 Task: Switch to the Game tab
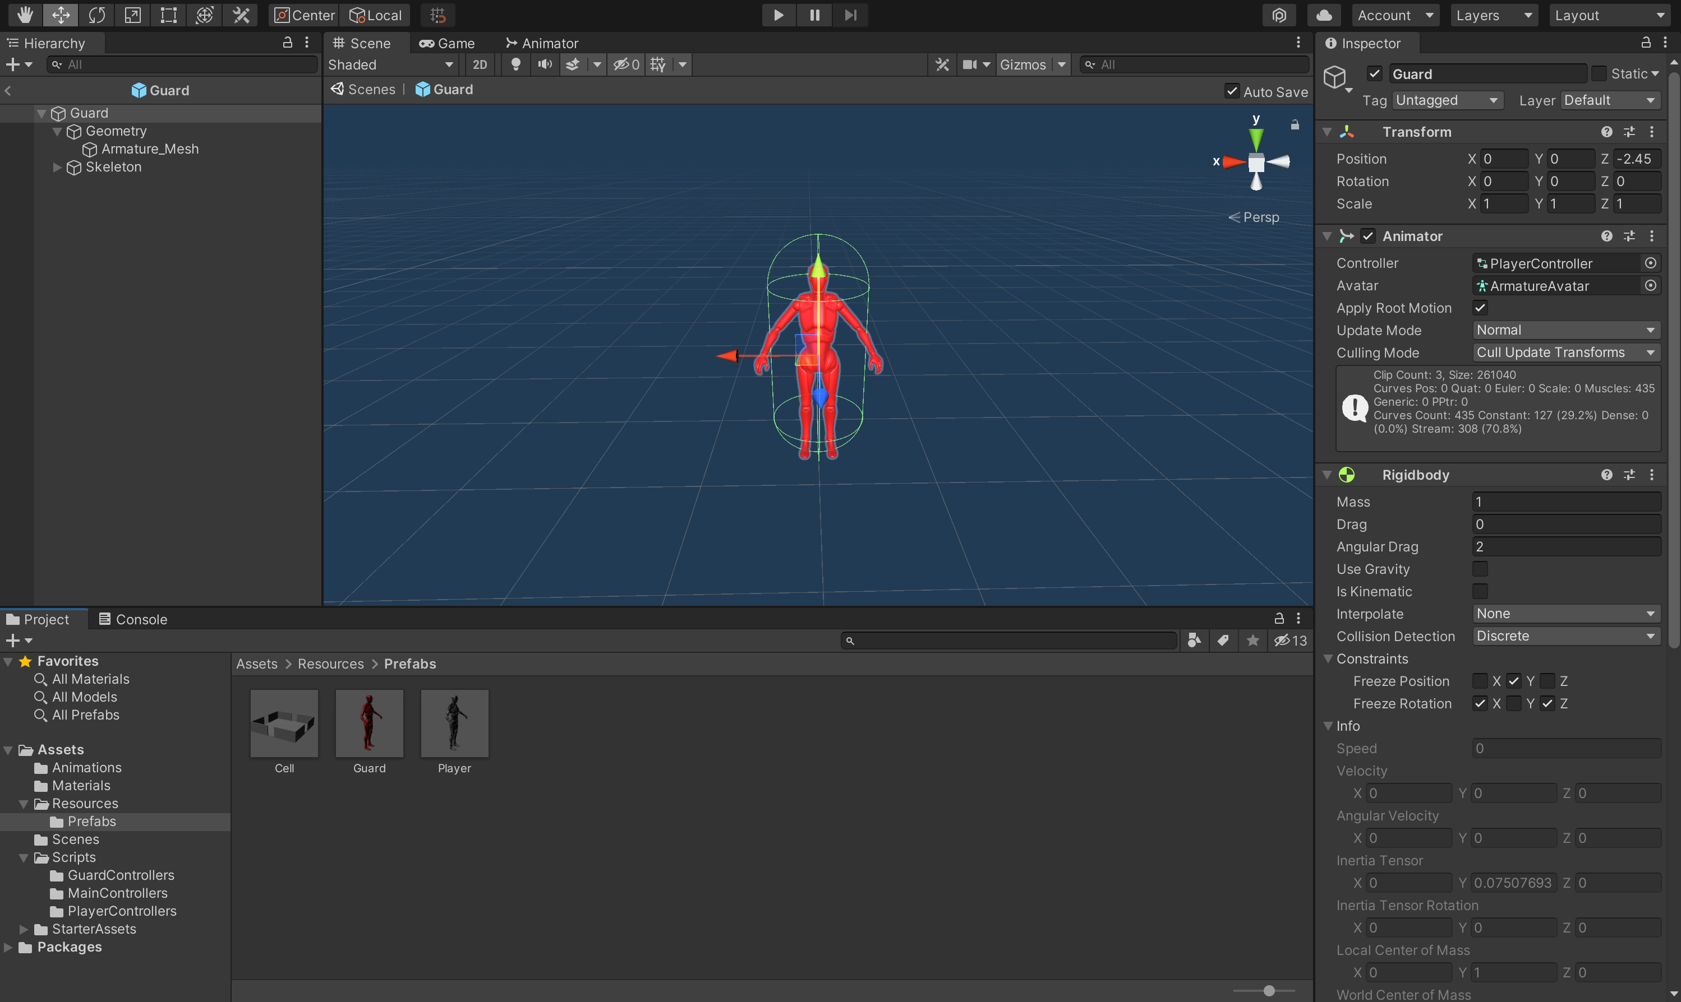pos(447,43)
